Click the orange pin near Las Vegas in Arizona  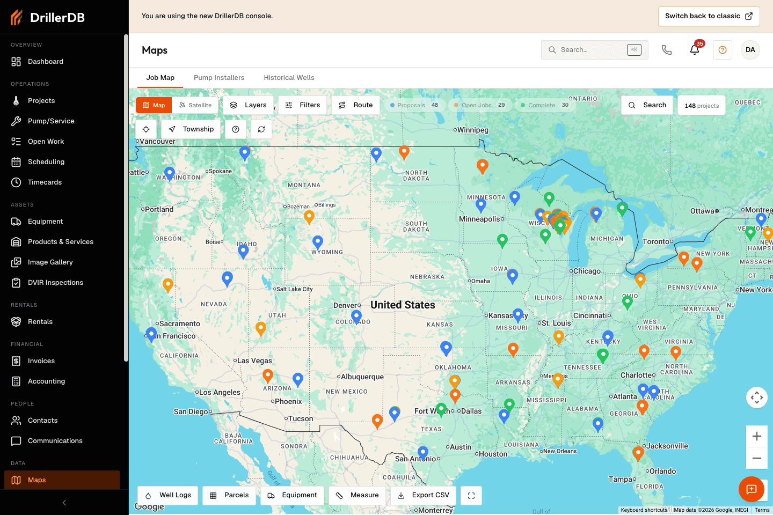268,377
